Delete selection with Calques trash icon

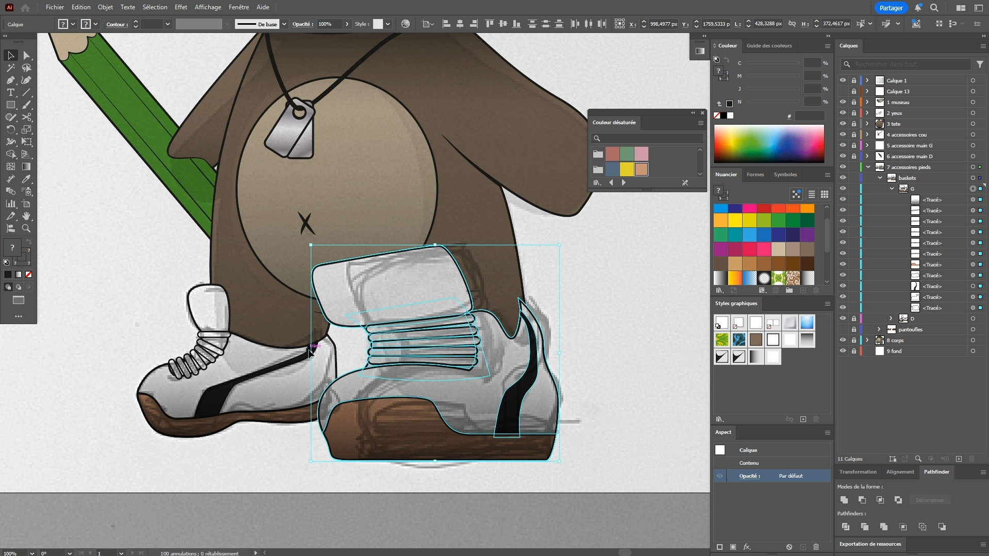coord(972,459)
